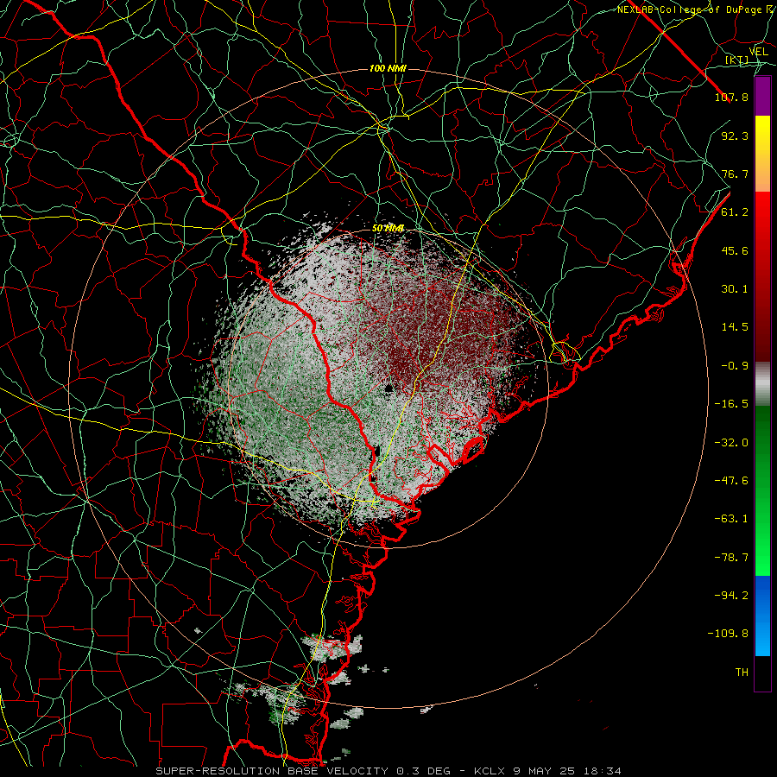Click the 50 NMI range ring label
The image size is (777, 777).
[x=388, y=229]
